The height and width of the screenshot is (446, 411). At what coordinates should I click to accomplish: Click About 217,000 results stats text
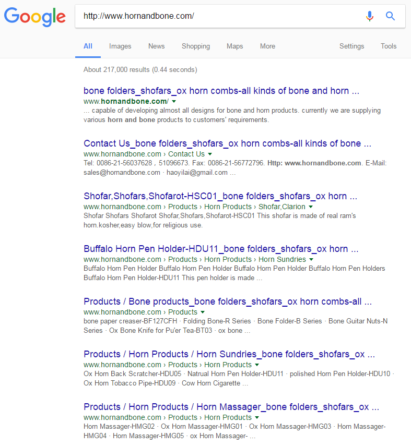(x=140, y=70)
